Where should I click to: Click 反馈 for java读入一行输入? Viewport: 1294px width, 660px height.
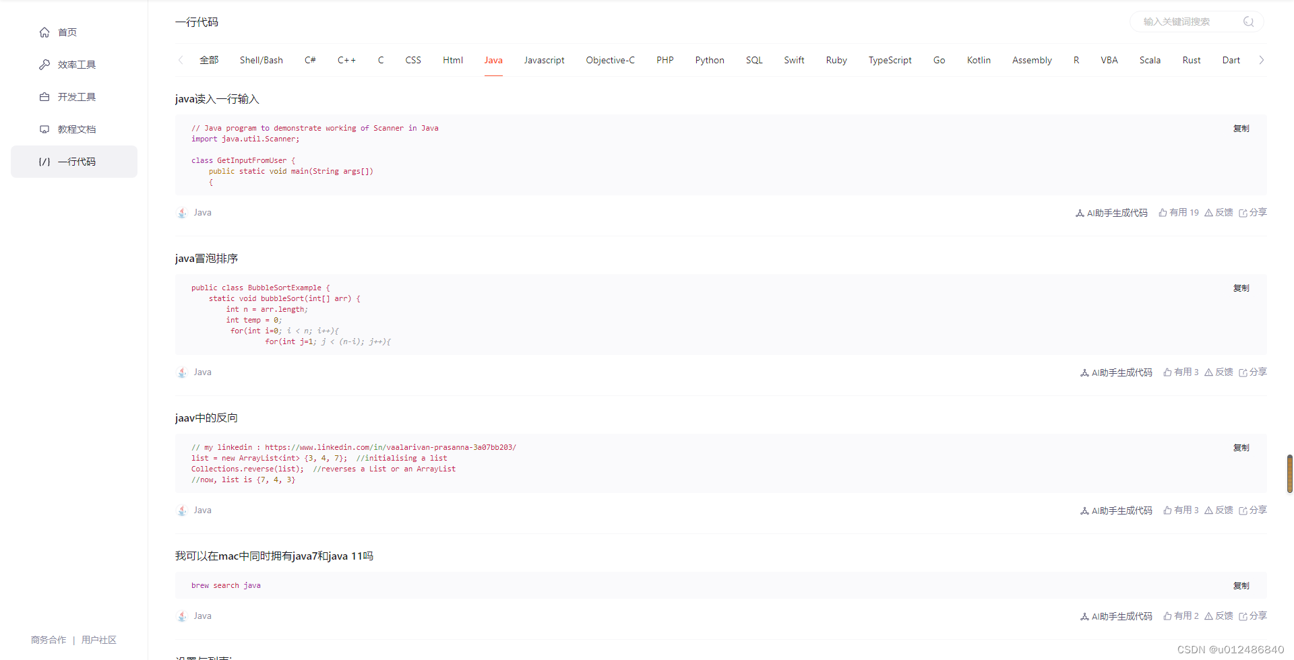click(x=1219, y=213)
